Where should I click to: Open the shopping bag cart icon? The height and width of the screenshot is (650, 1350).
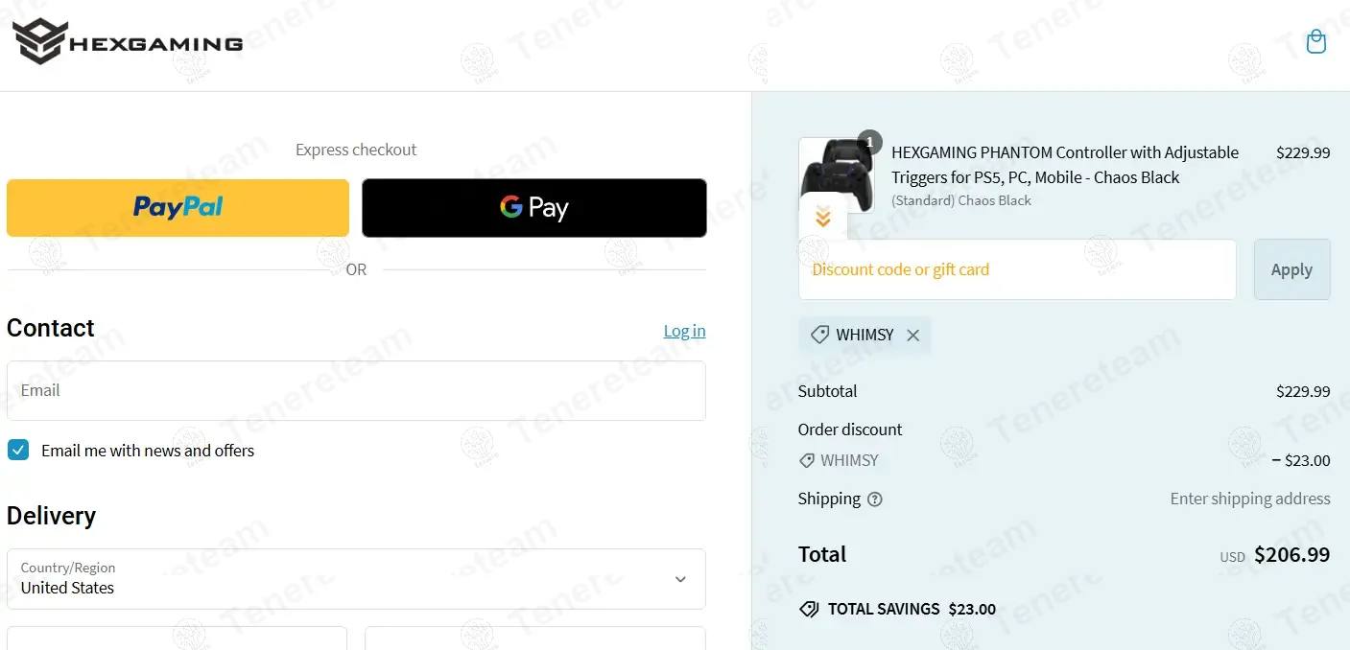point(1316,41)
